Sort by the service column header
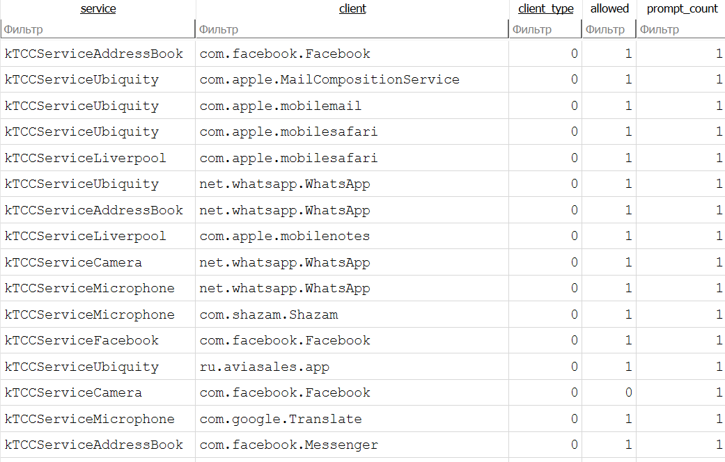This screenshot has height=462, width=725. (x=98, y=9)
